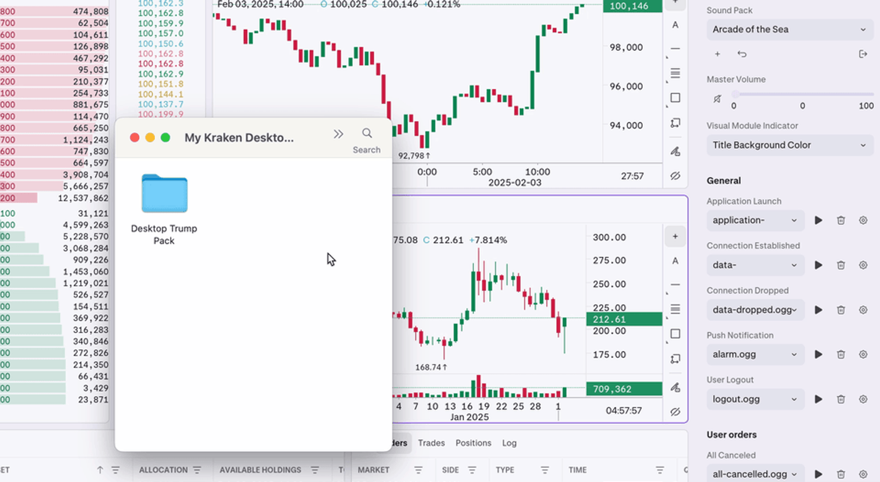
Task: Select text annotation tool in lower chart
Action: coord(675,261)
